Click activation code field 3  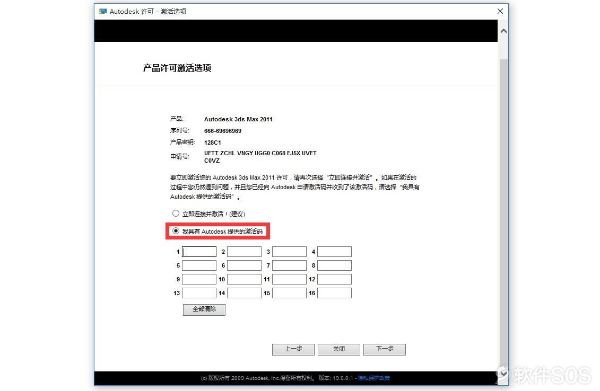pos(289,252)
